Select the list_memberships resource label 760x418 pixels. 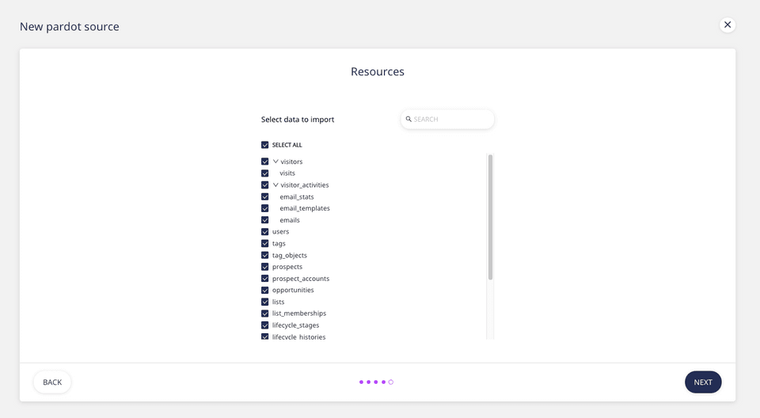[x=298, y=313]
